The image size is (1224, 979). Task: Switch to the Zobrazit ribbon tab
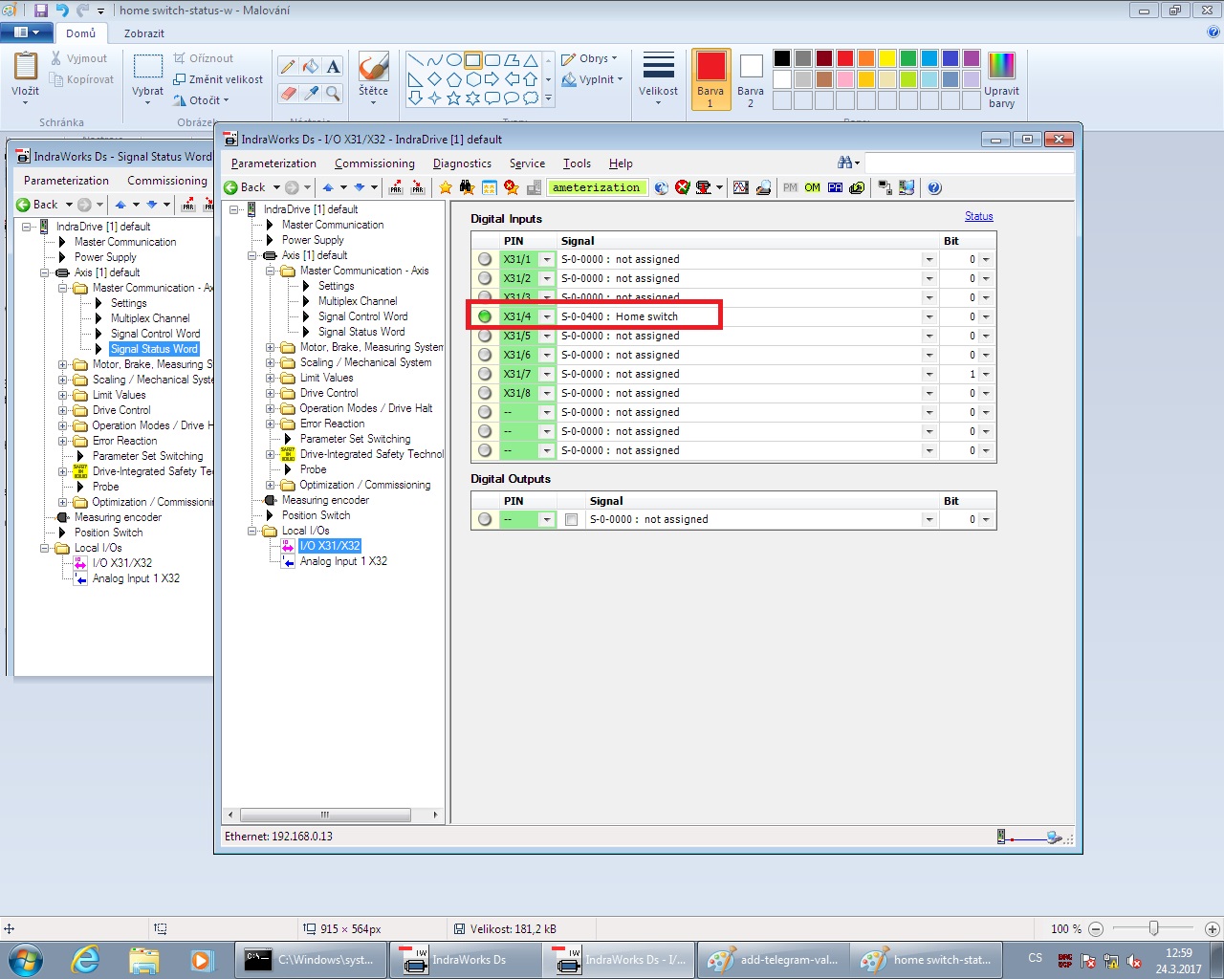[x=143, y=33]
